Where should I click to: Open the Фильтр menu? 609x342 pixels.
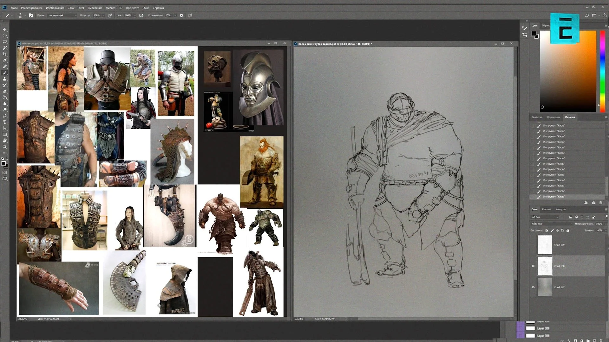click(110, 8)
